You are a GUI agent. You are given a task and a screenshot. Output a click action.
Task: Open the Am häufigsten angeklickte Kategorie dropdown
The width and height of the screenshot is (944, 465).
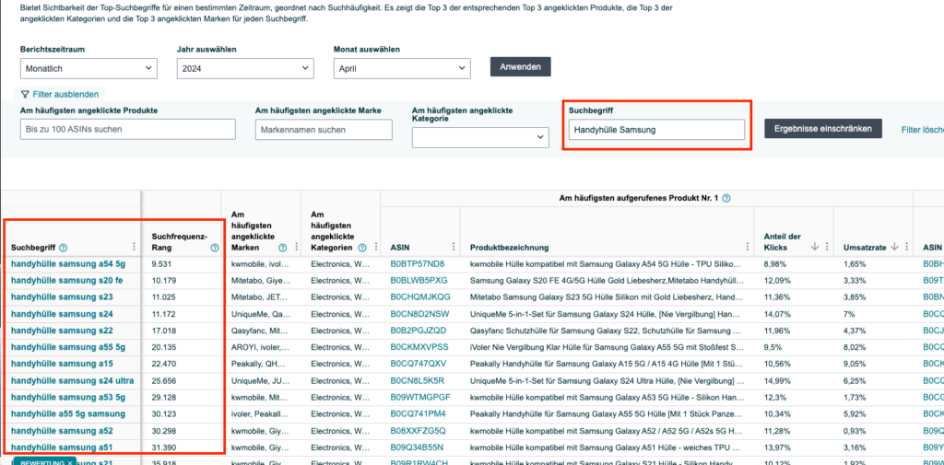(x=480, y=138)
